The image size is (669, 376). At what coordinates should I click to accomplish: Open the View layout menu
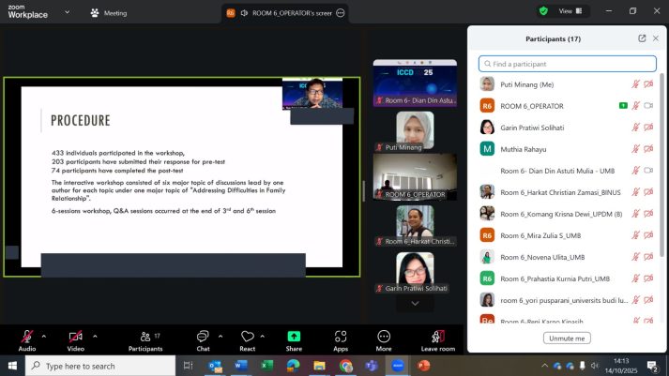pyautogui.click(x=570, y=11)
